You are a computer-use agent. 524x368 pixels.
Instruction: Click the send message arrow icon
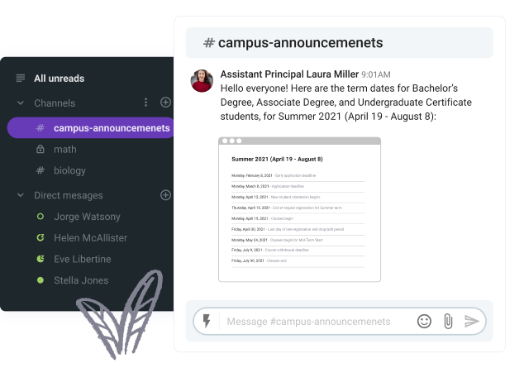click(472, 321)
